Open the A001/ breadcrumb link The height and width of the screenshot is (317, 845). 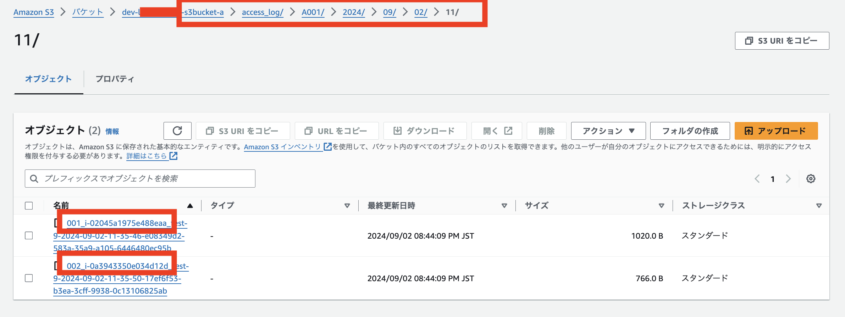[313, 12]
